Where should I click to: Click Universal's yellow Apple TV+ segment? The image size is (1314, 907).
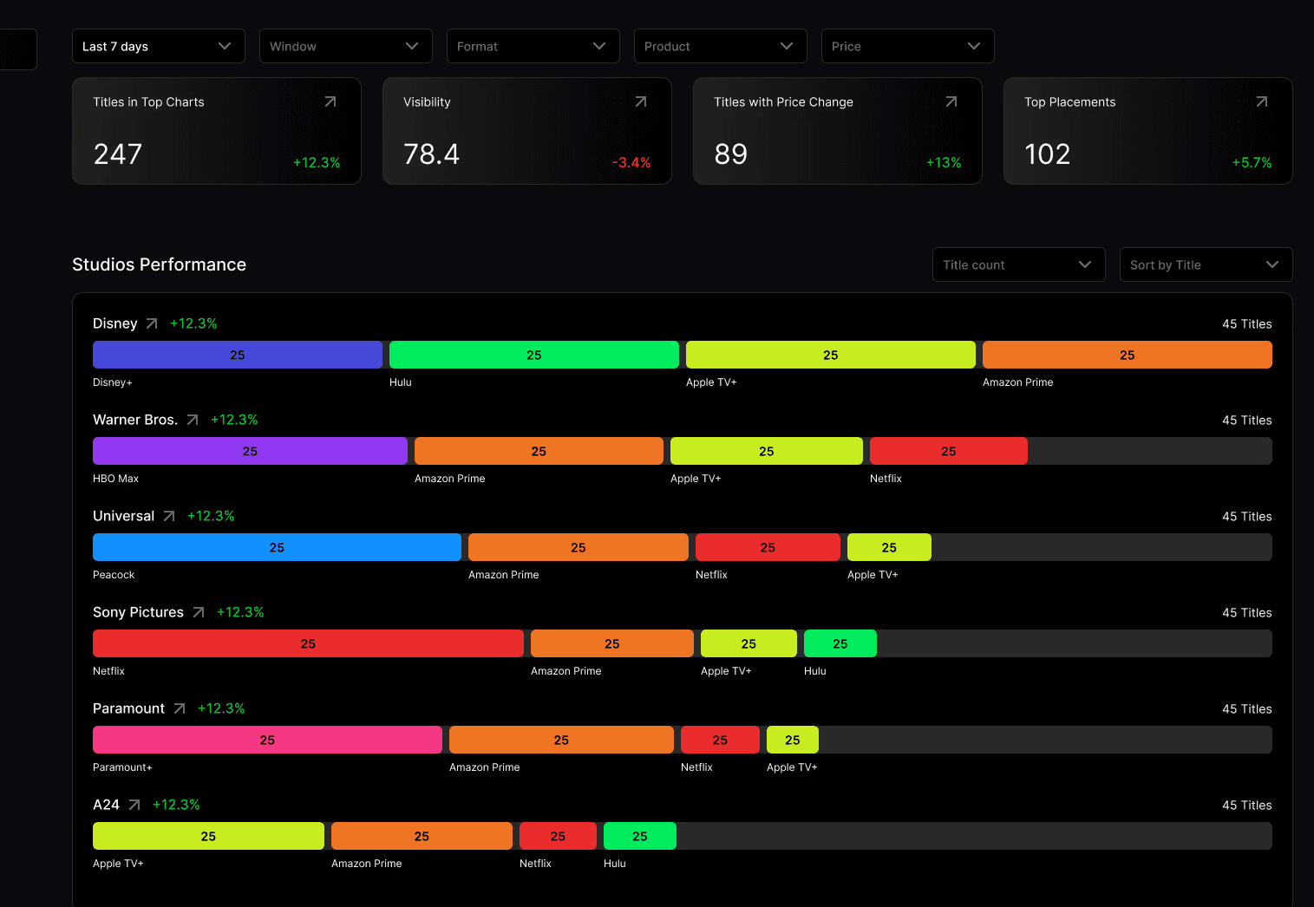(889, 547)
